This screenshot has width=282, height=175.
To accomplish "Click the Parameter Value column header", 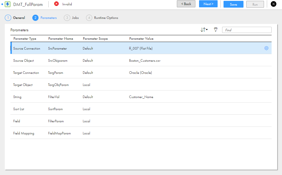I will pyautogui.click(x=141, y=39).
